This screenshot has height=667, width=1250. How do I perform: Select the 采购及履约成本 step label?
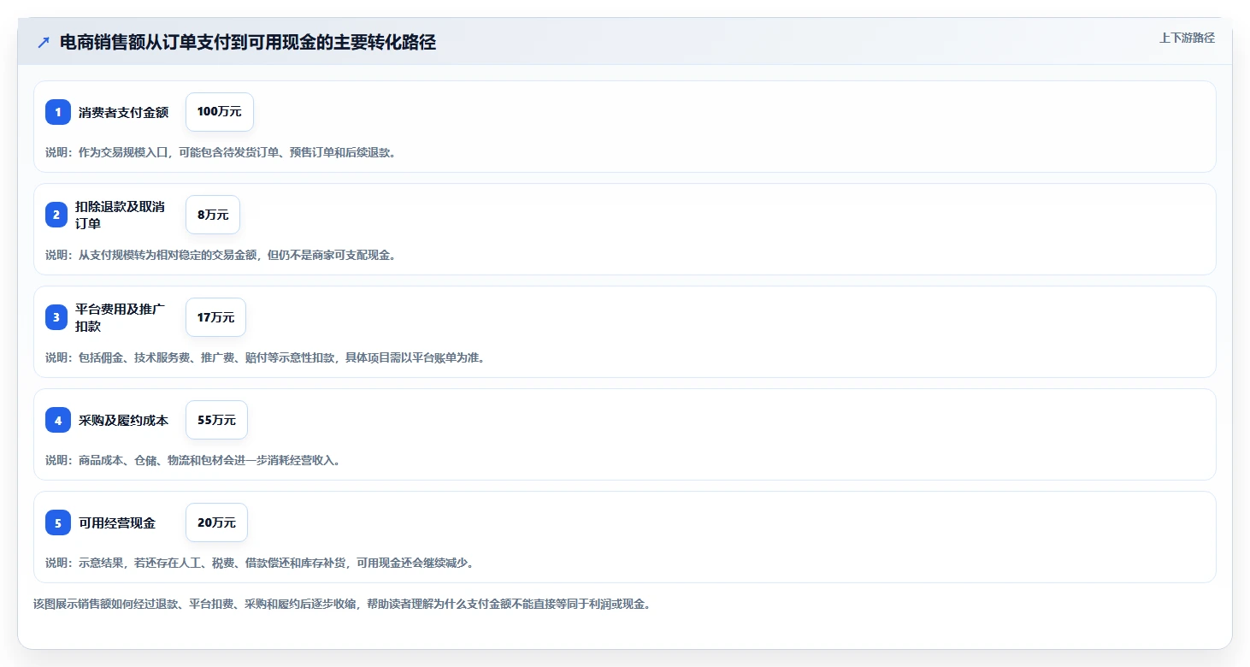(123, 420)
